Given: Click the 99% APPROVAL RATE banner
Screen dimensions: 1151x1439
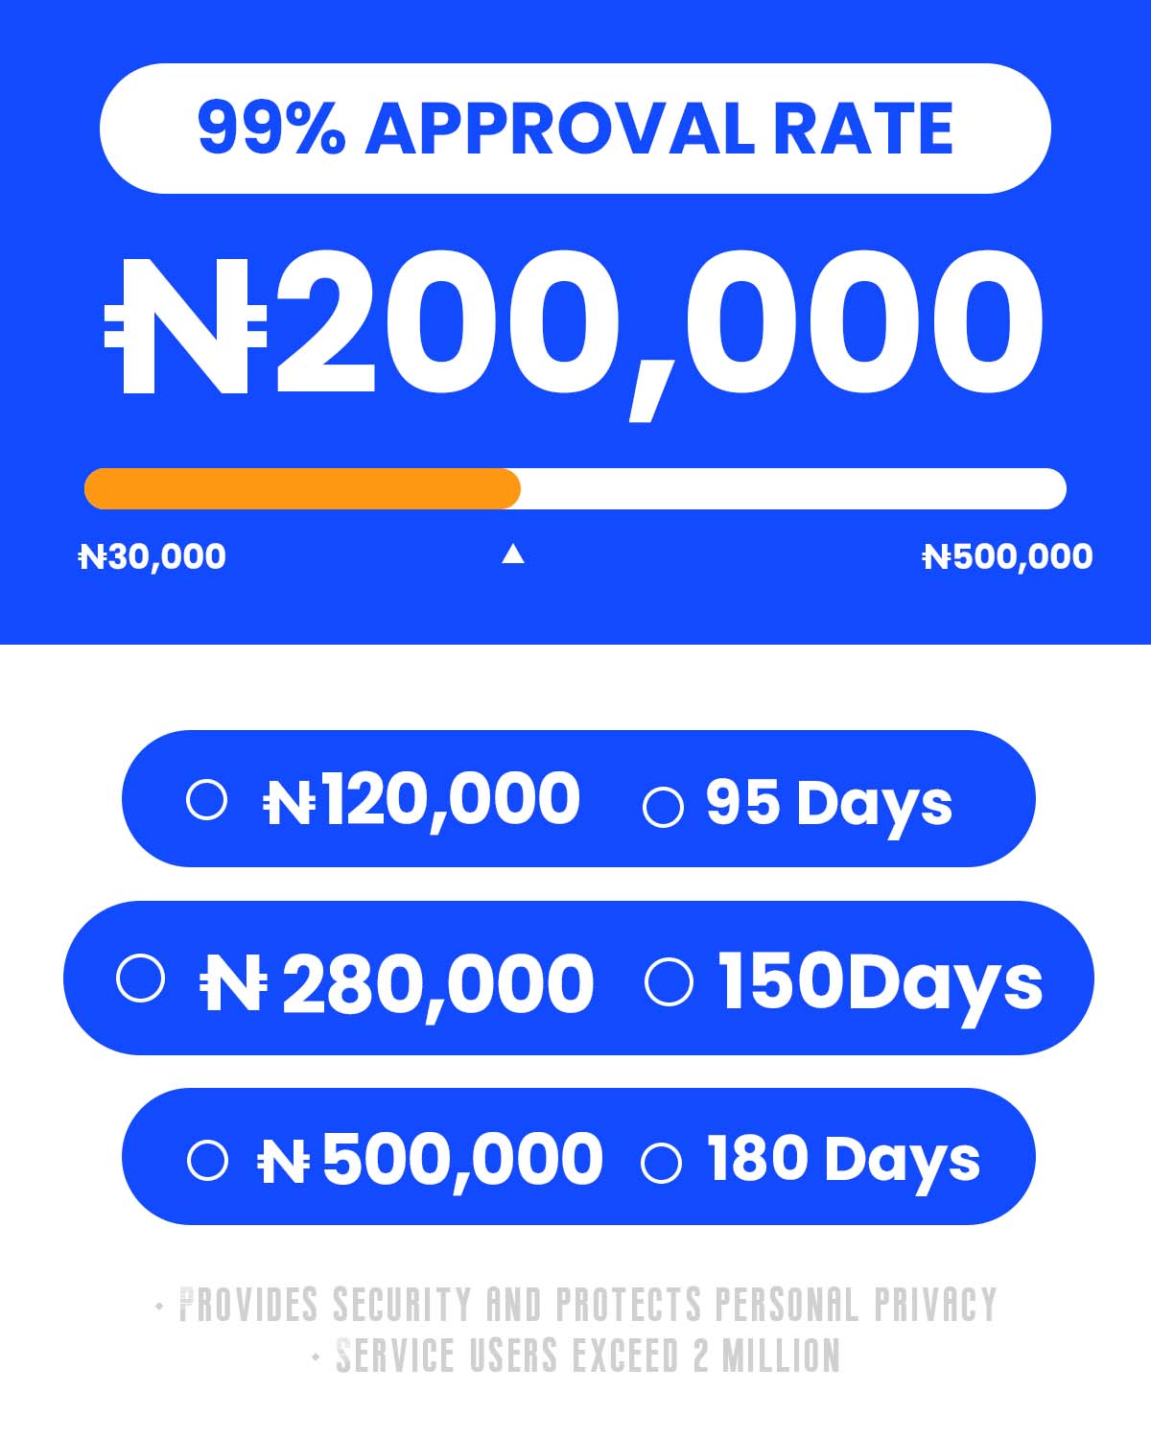Looking at the screenshot, I should coord(575,129).
